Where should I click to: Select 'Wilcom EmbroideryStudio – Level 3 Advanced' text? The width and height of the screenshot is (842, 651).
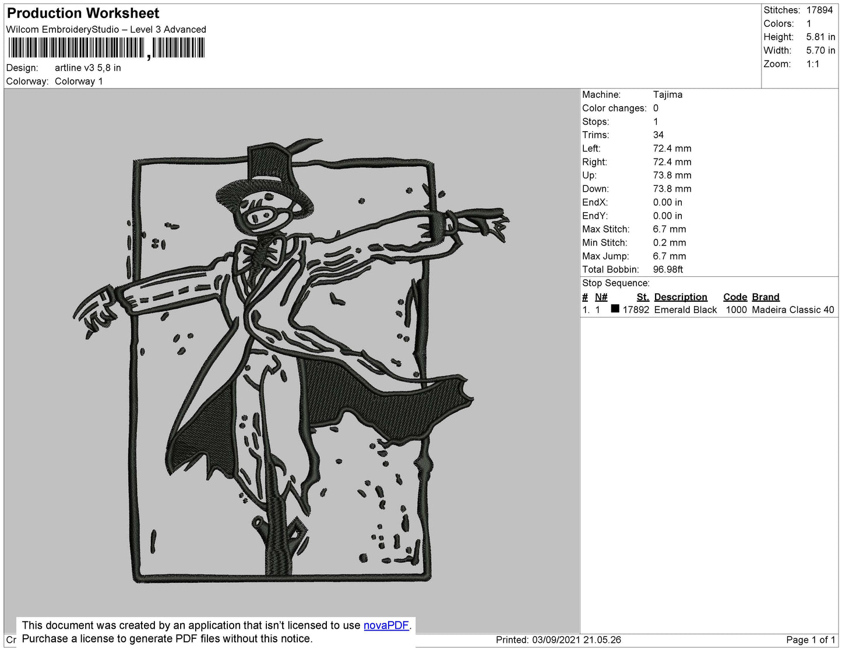tap(106, 29)
